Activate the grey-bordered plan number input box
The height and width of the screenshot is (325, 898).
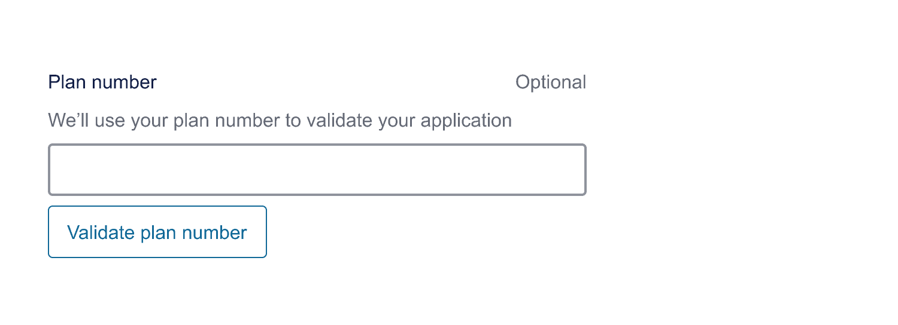point(317,170)
